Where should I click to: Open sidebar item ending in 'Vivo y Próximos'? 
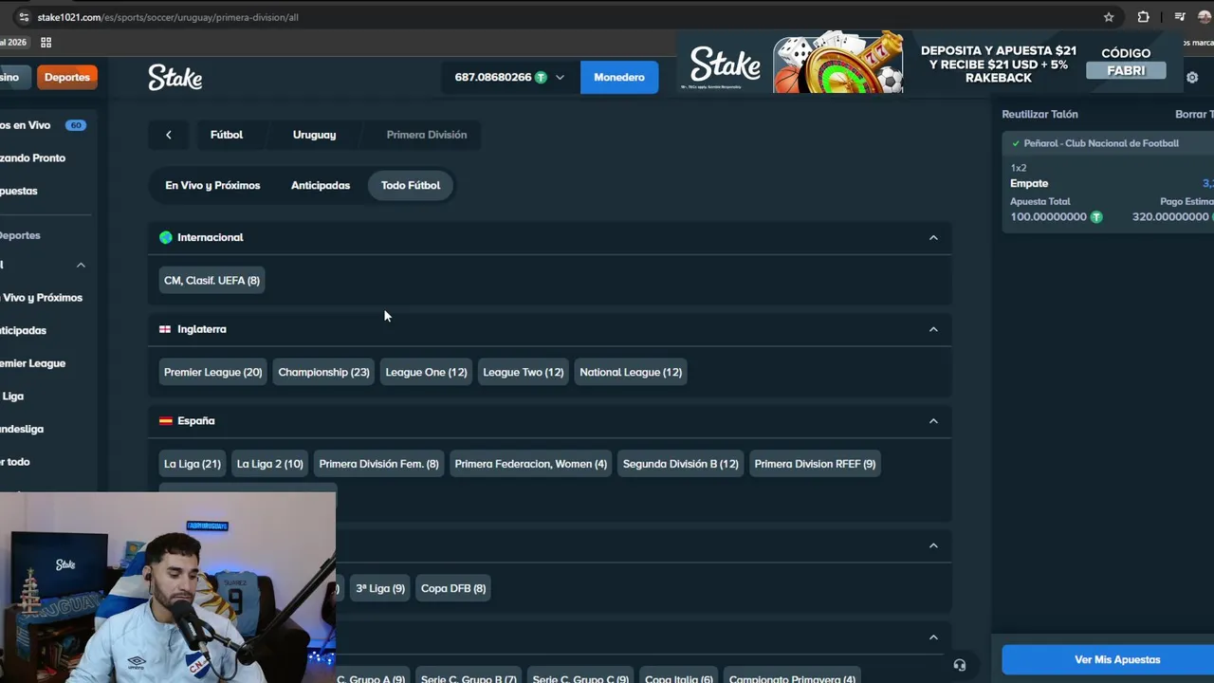(x=41, y=298)
